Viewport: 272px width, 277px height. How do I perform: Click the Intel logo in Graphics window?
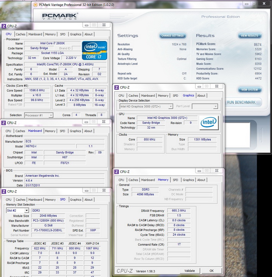coord(209,122)
